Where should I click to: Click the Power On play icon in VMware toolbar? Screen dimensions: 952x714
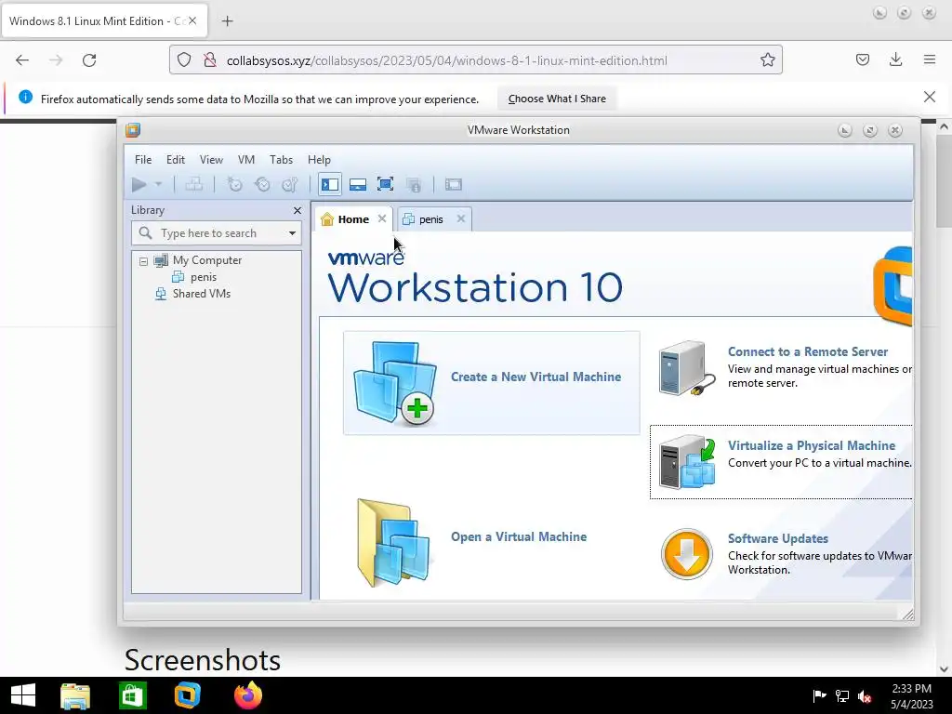pos(139,184)
